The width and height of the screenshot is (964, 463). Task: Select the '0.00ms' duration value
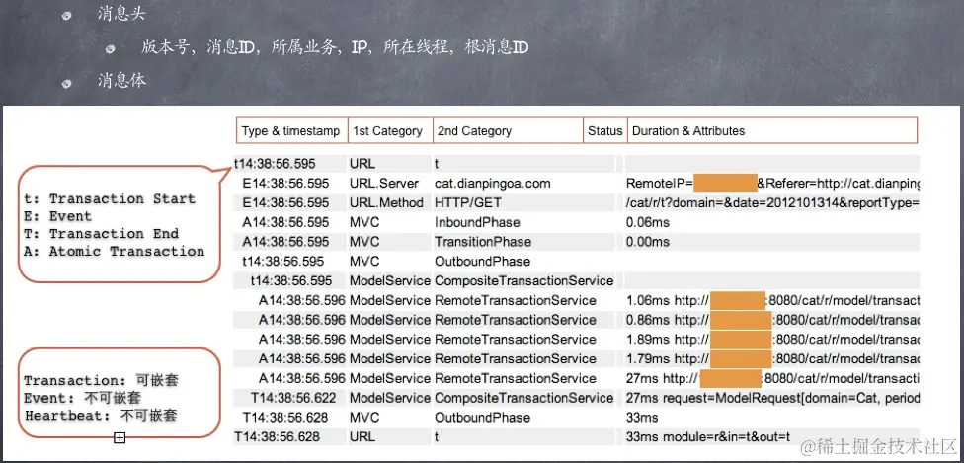click(x=648, y=242)
